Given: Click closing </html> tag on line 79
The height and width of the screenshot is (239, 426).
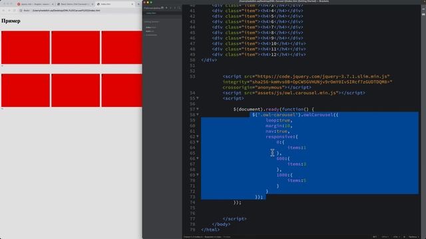Looking at the screenshot, I should 210,230.
